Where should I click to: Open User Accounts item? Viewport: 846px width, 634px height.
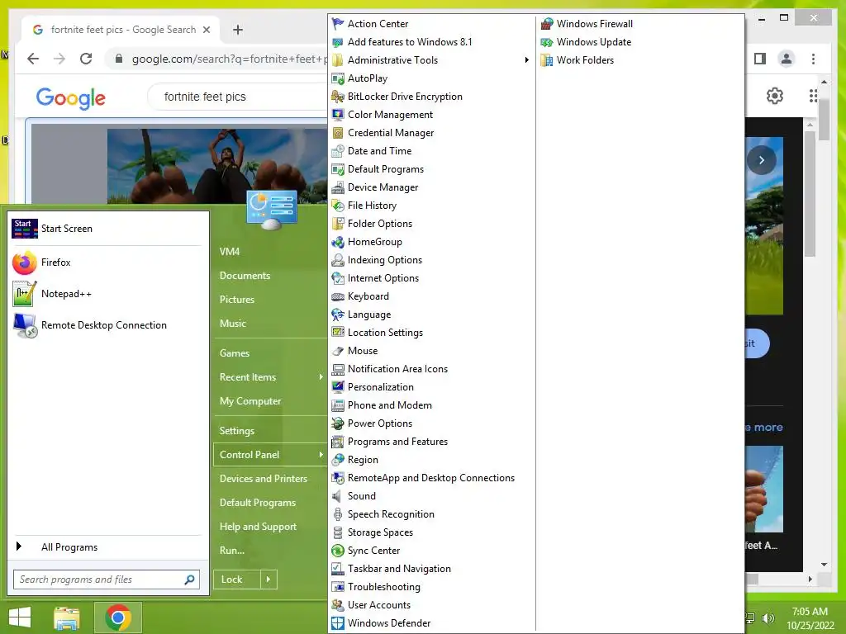pyautogui.click(x=379, y=605)
